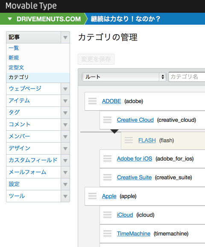Click the drag handle for Apple category

[92, 196]
